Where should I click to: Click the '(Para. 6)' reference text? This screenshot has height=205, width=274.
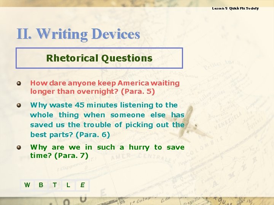[x=93, y=135]
